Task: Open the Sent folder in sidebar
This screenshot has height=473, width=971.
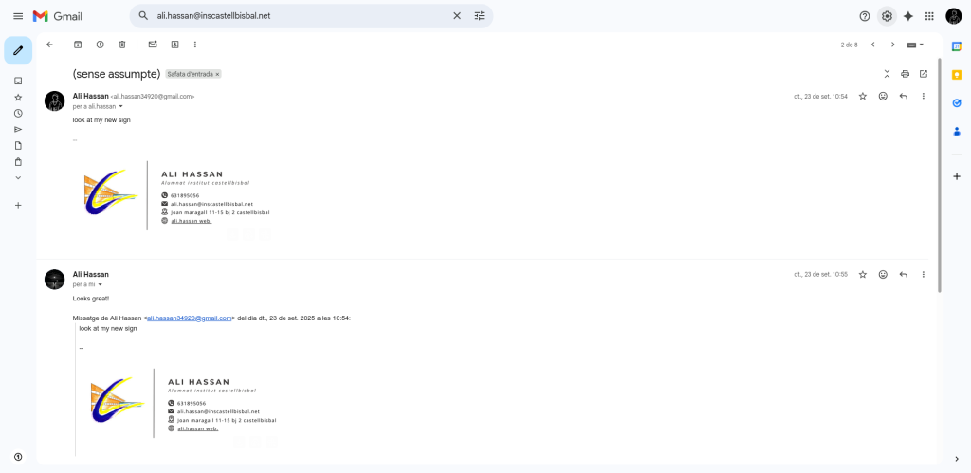Action: [x=18, y=129]
